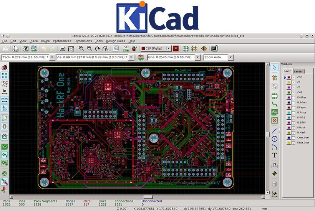Open the Place menu
This screenshot has width=315, height=211.
pyautogui.click(x=33, y=41)
